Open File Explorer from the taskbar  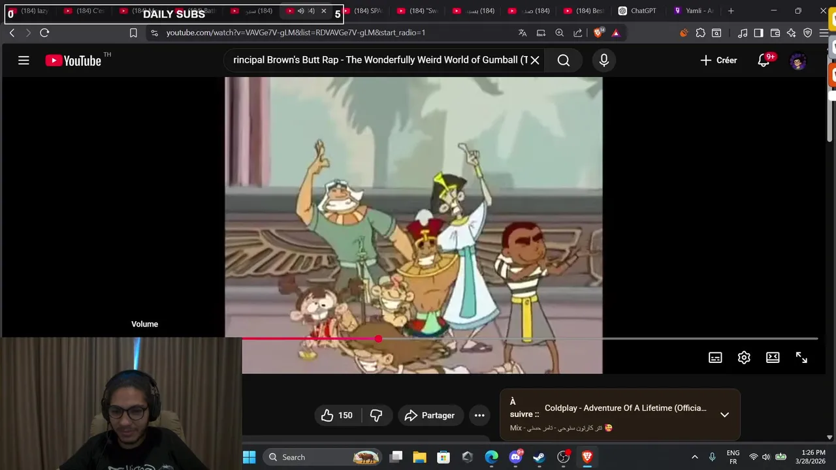pyautogui.click(x=419, y=457)
